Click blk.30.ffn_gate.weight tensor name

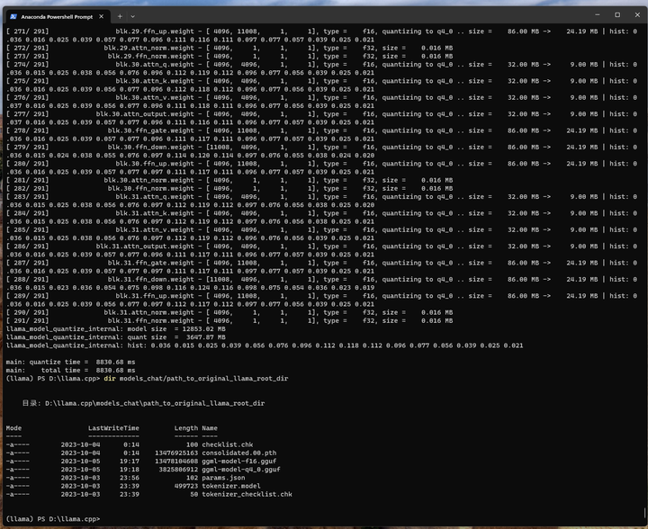[x=151, y=130]
